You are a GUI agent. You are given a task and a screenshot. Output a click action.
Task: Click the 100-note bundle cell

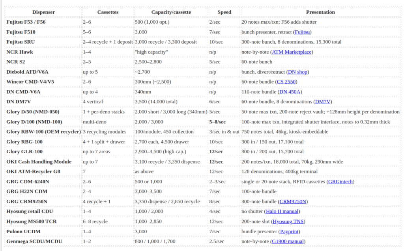[320, 192]
